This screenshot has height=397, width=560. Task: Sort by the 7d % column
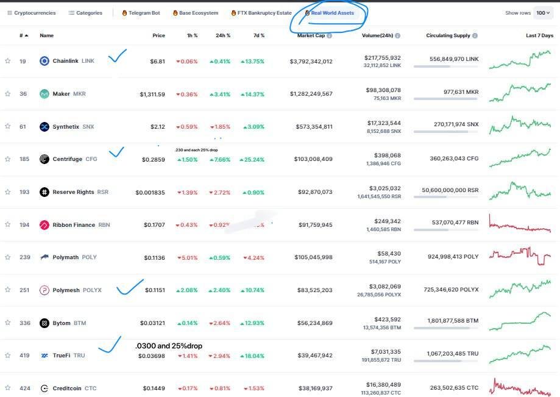coord(259,35)
